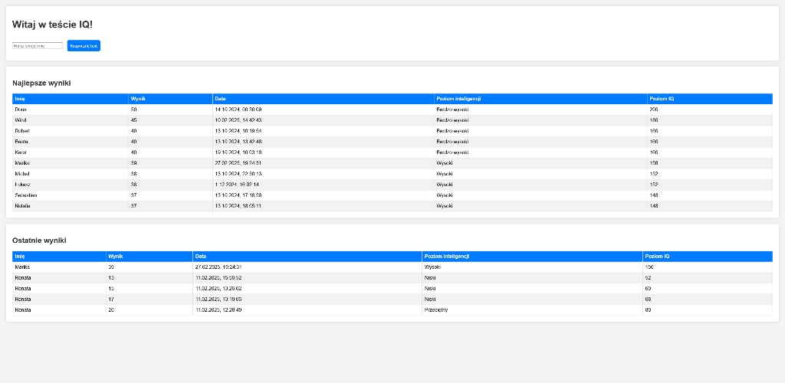
Task: Click 'Poziom inteligencji' header in top table
Action: (458, 99)
